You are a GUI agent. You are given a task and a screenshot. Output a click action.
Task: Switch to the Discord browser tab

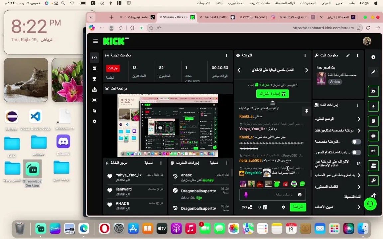pos(257,17)
